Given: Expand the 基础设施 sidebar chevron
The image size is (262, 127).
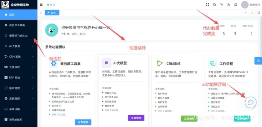Looking at the screenshot, I should (x=33, y=109).
